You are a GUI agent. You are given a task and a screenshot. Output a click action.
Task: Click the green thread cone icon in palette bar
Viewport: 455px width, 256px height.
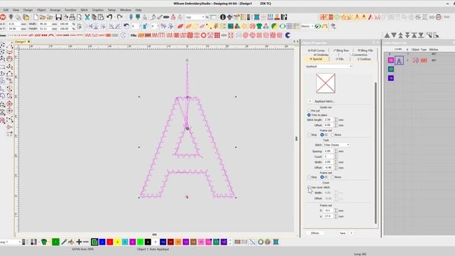[x=44, y=242]
